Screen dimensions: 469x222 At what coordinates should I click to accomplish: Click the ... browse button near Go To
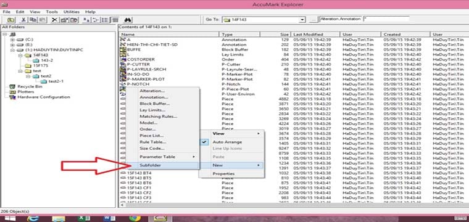[x=313, y=20]
